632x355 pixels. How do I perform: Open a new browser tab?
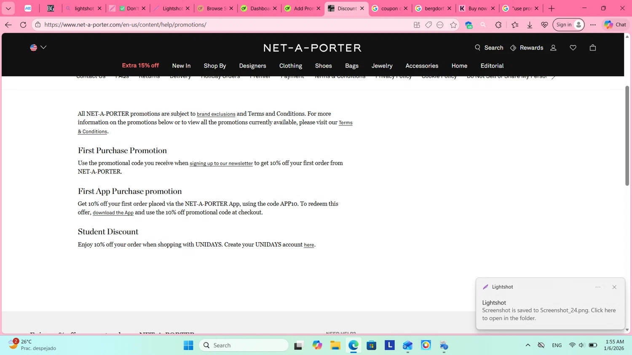tap(552, 8)
